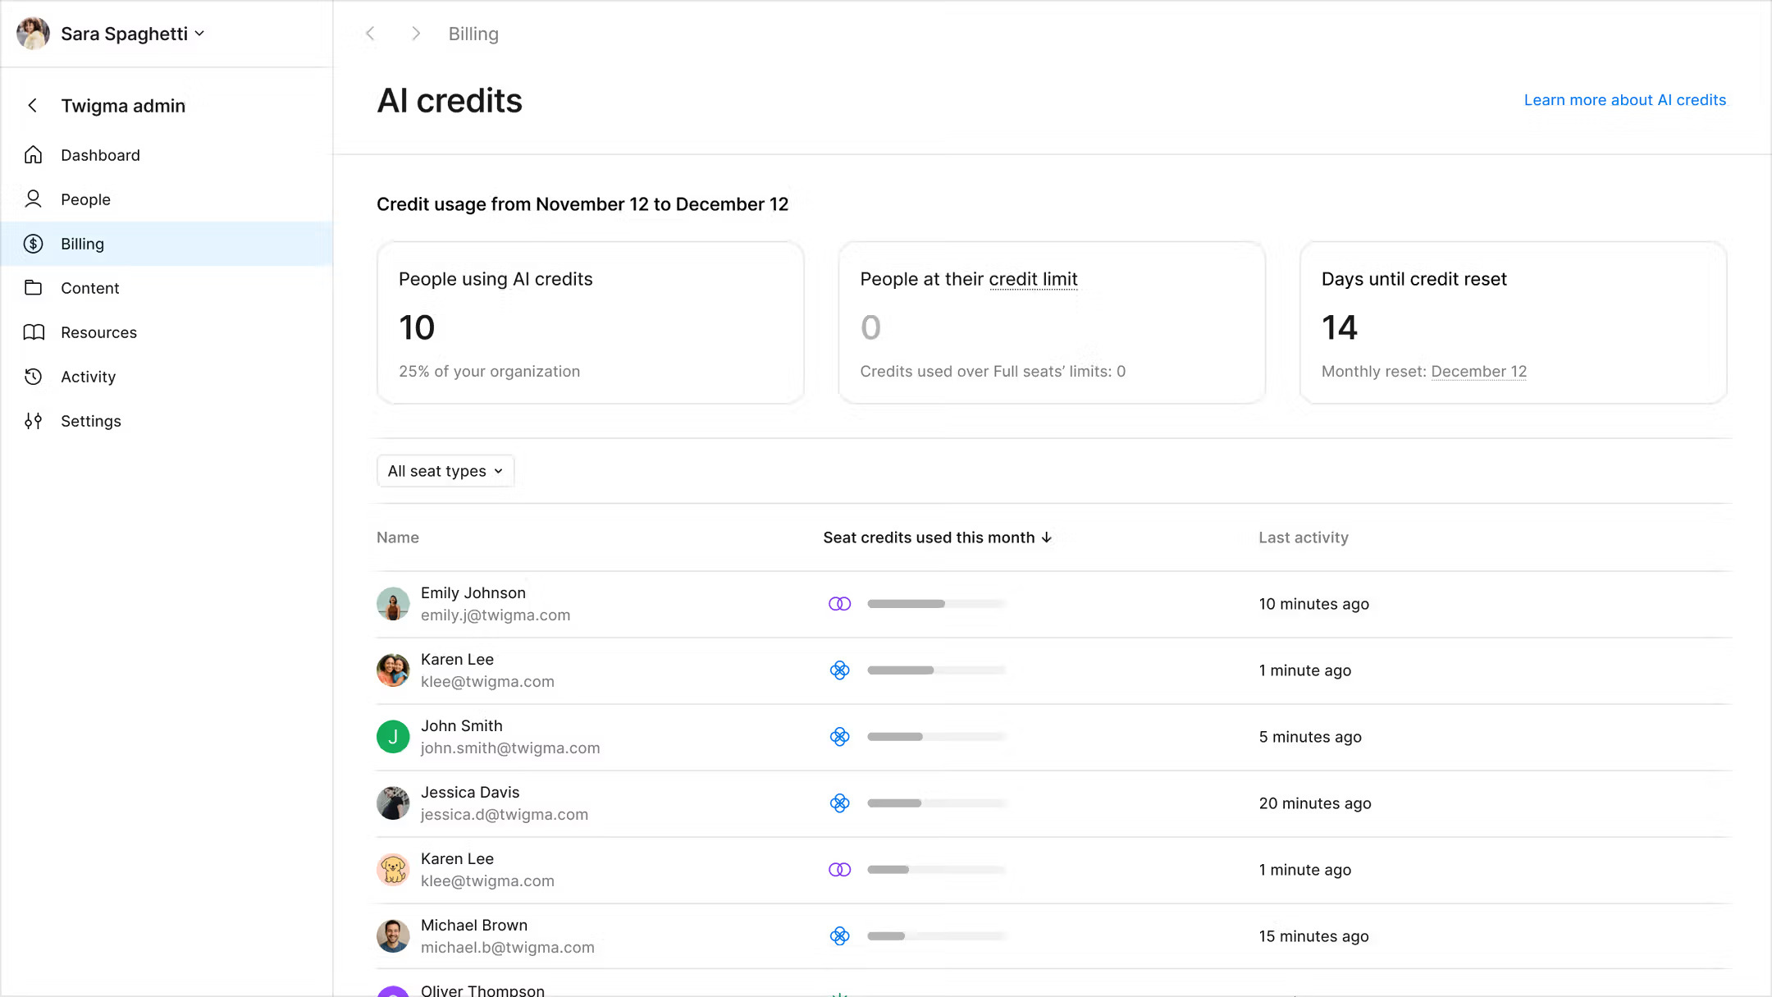Open the Activity history section

pos(87,376)
